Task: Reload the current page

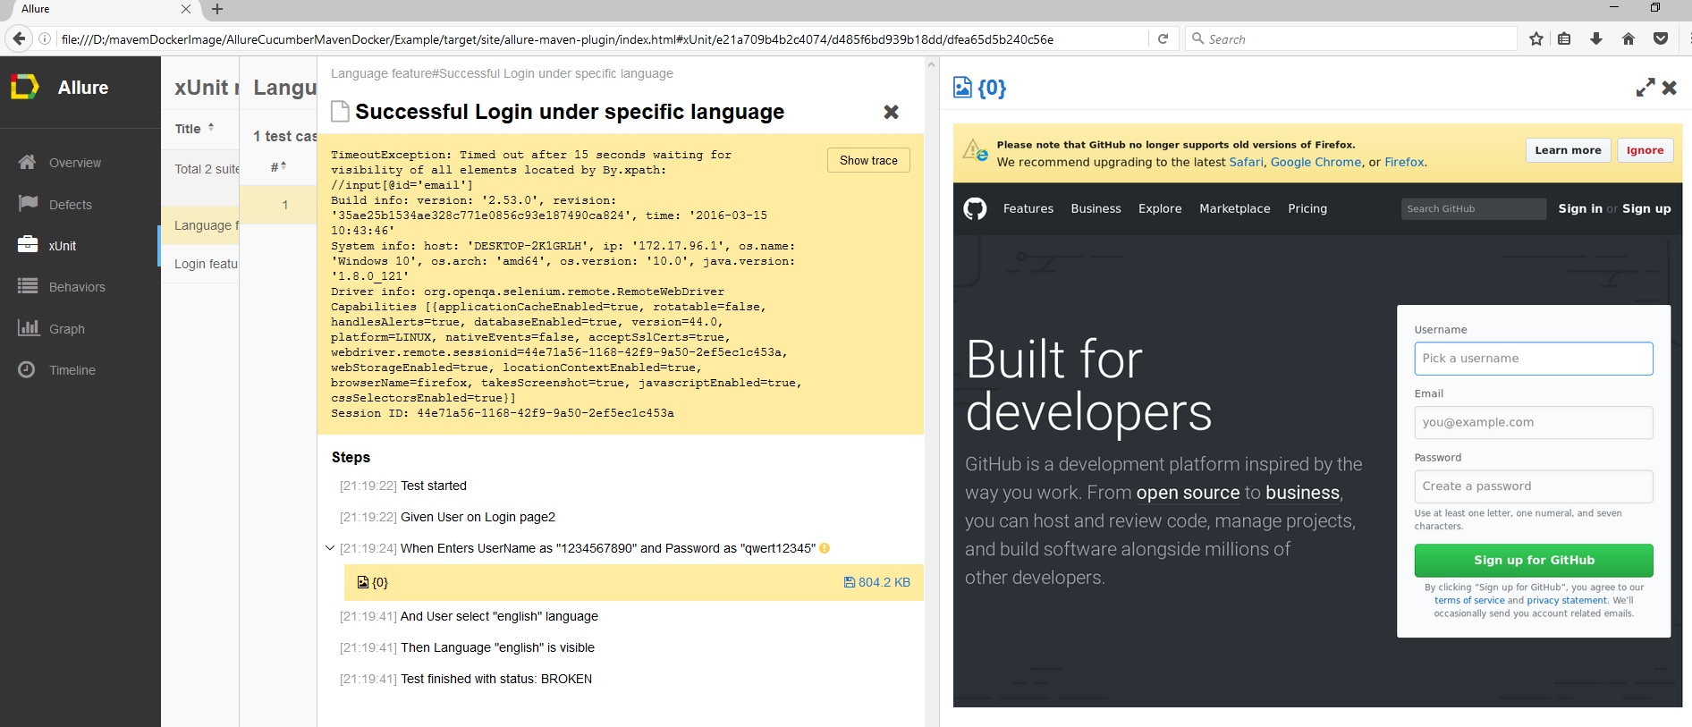Action: click(1163, 38)
